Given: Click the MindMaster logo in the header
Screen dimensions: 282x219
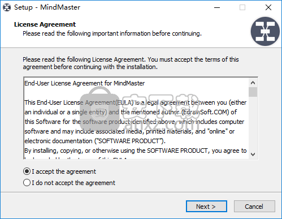Looking at the screenshot, I should click(x=265, y=31).
